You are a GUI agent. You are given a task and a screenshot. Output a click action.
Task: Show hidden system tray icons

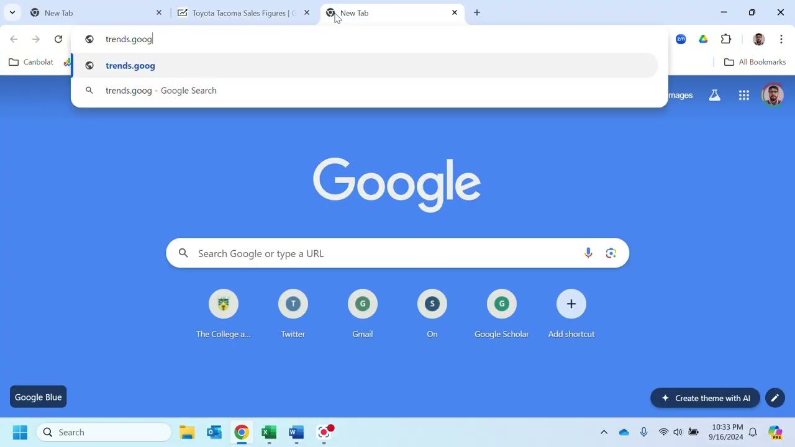tap(604, 432)
